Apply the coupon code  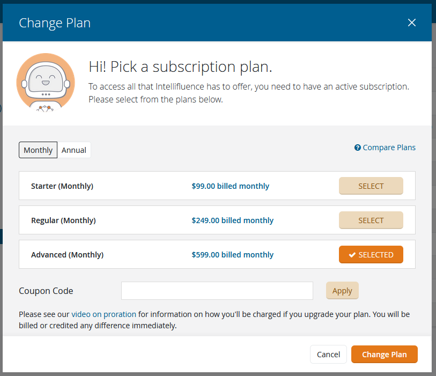[x=342, y=291]
